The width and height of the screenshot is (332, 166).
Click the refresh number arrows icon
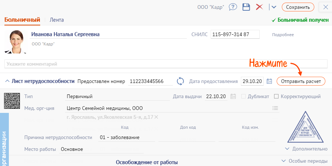180,81
